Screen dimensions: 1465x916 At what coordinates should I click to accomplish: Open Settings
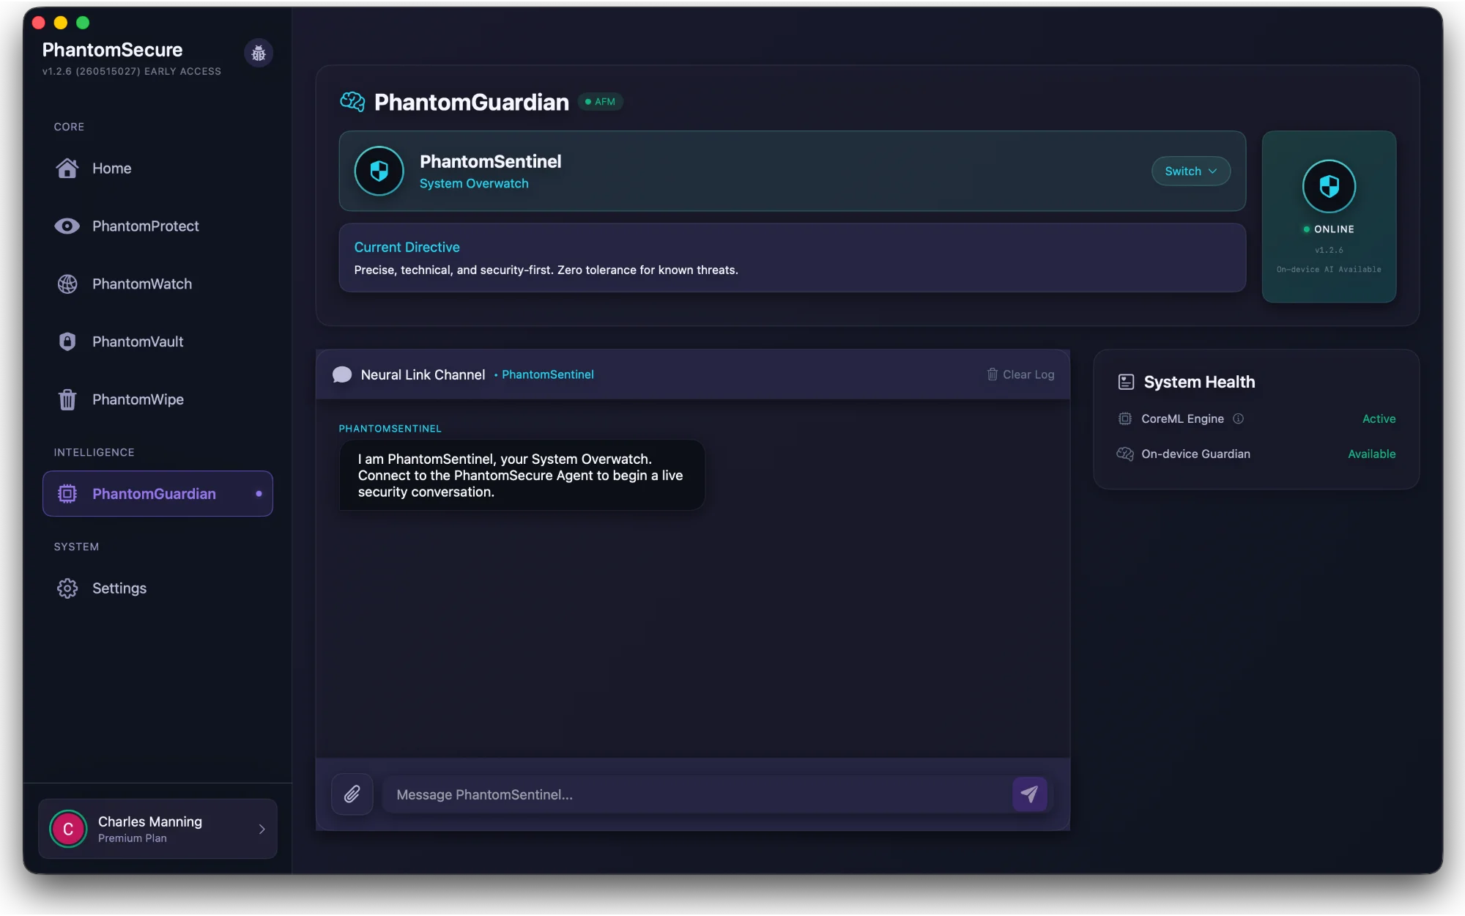(157, 588)
